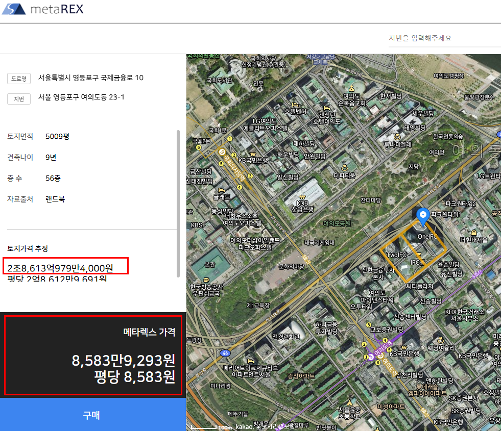Click the 여의도역 purple line subway icon

(x=371, y=357)
